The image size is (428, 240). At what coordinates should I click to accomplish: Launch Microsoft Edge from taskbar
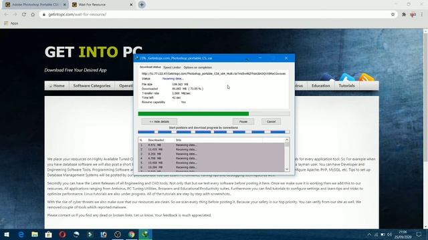coord(21,234)
